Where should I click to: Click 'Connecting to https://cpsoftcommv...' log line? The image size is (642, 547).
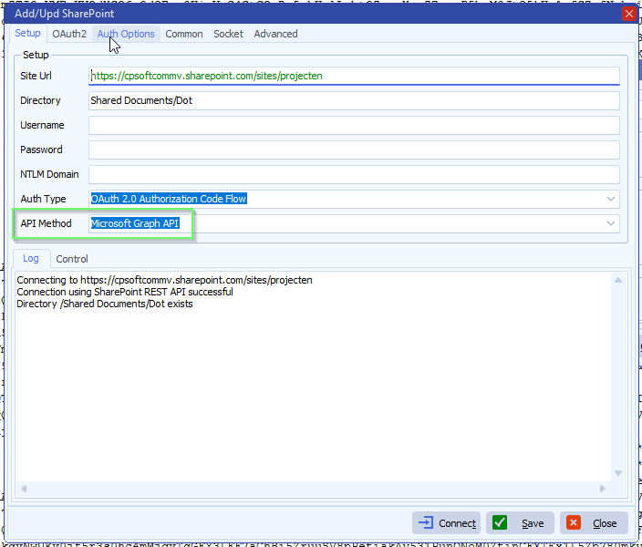point(164,280)
